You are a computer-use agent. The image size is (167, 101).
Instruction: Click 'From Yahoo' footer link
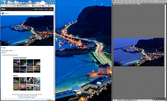click(20, 96)
